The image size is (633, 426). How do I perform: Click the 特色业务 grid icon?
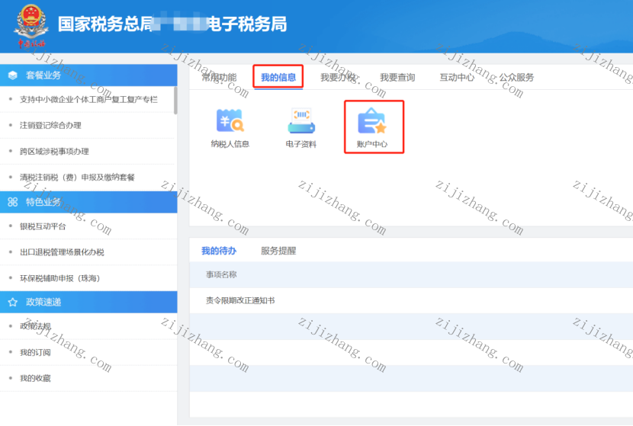pos(12,202)
